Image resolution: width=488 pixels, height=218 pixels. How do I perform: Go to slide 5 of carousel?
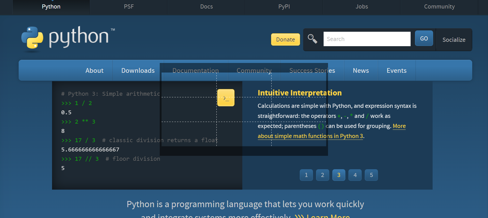click(x=372, y=175)
